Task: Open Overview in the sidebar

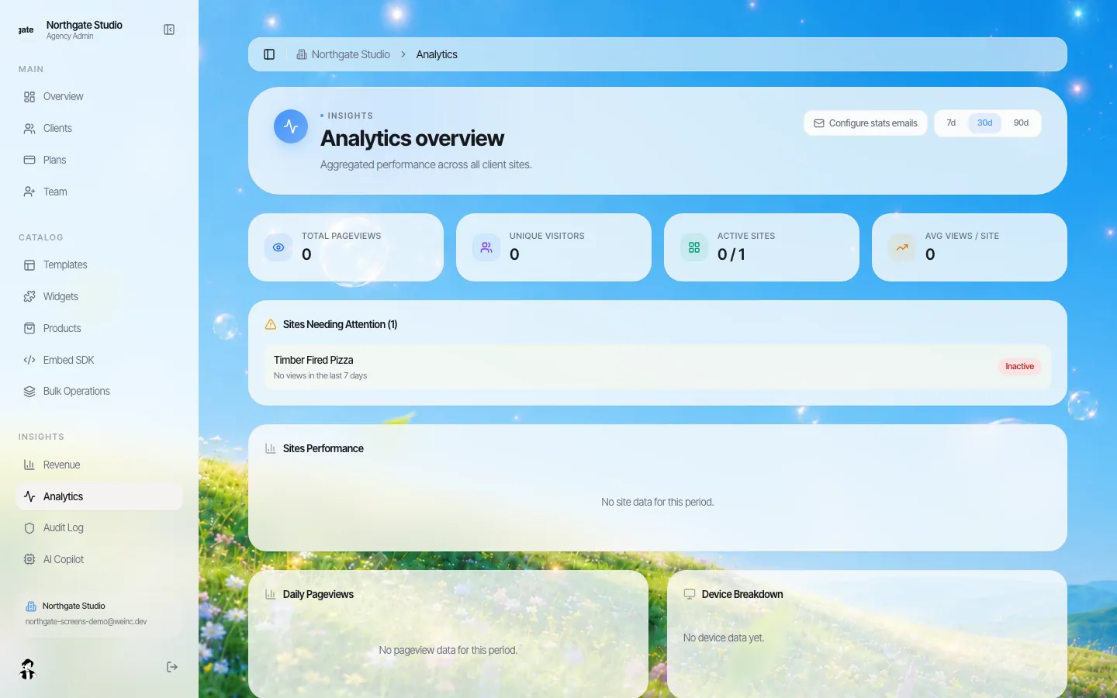Action: click(x=99, y=97)
